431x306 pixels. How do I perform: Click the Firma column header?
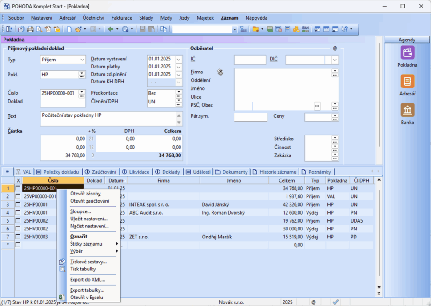pyautogui.click(x=163, y=181)
